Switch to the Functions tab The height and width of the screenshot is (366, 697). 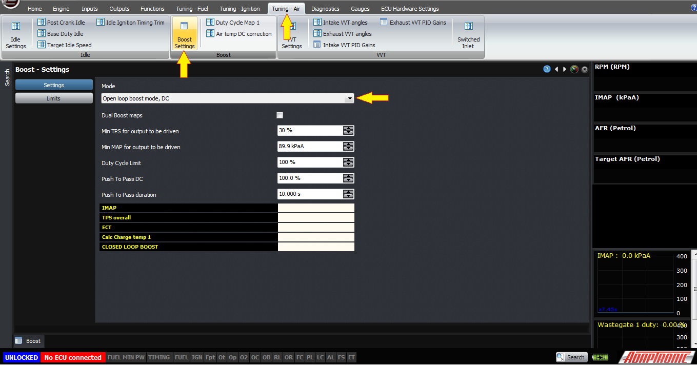pyautogui.click(x=153, y=9)
